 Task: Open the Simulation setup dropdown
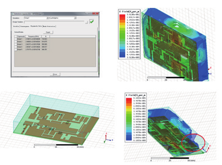pos(36,18)
